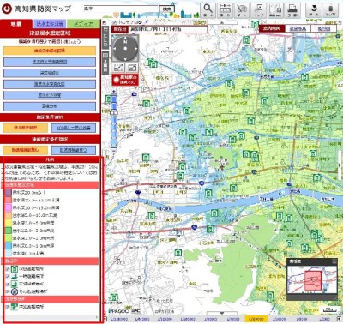Uncheck the bottom legend checkbox with green icon
This screenshot has width=343, height=324.
click(8, 307)
